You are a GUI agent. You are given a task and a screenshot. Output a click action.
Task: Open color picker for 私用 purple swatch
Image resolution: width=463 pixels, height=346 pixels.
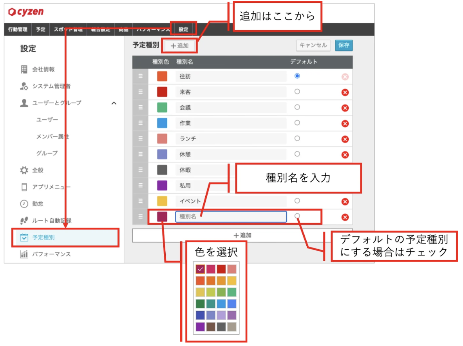[162, 186]
